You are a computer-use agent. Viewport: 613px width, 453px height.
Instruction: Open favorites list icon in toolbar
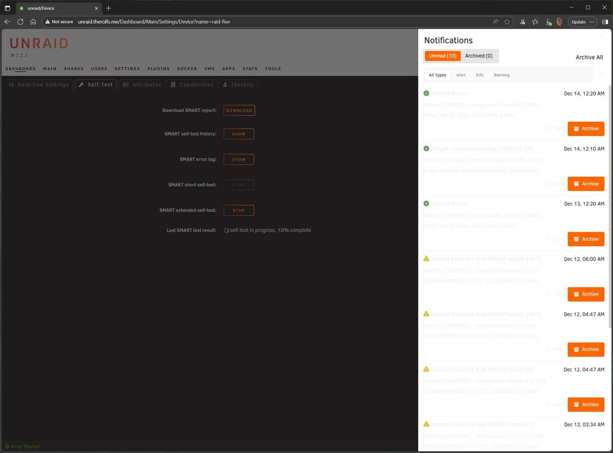(x=535, y=22)
